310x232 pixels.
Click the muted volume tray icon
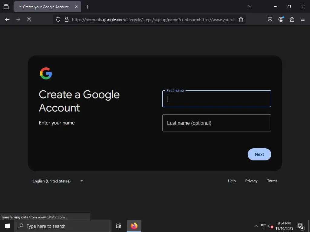(x=271, y=226)
